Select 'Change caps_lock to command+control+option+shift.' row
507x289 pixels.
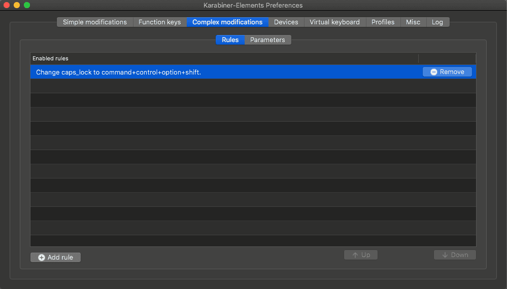(253, 71)
